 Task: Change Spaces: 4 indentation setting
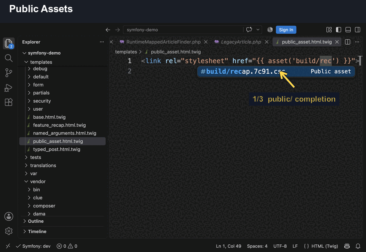click(x=257, y=246)
